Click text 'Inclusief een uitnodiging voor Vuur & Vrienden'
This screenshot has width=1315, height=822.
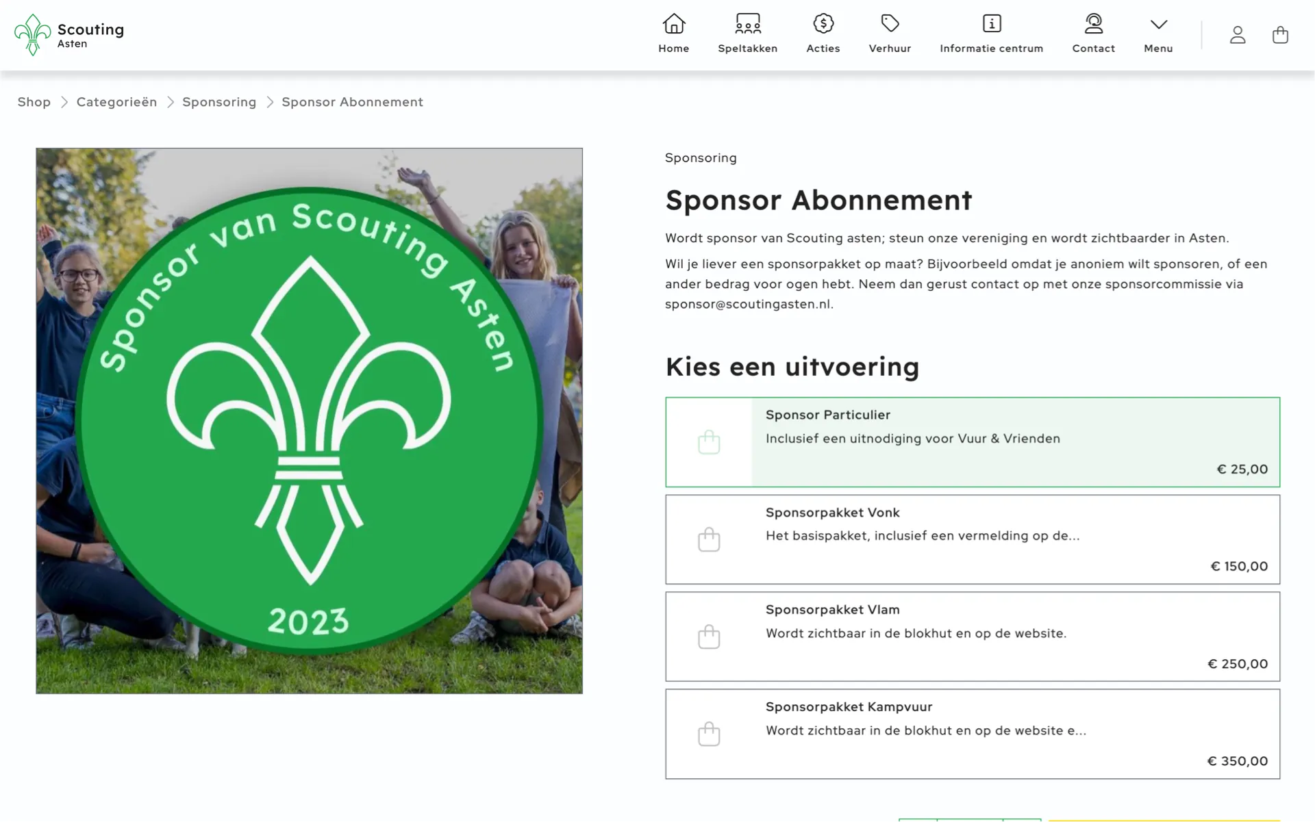click(x=913, y=439)
